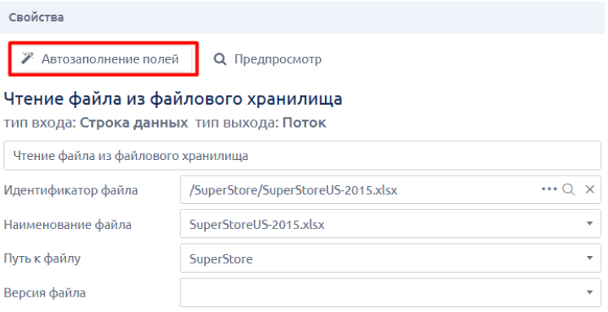The height and width of the screenshot is (312, 608).
Task: Select the SuperStoreUS-2015.xlsx file name value
Action: 256,225
